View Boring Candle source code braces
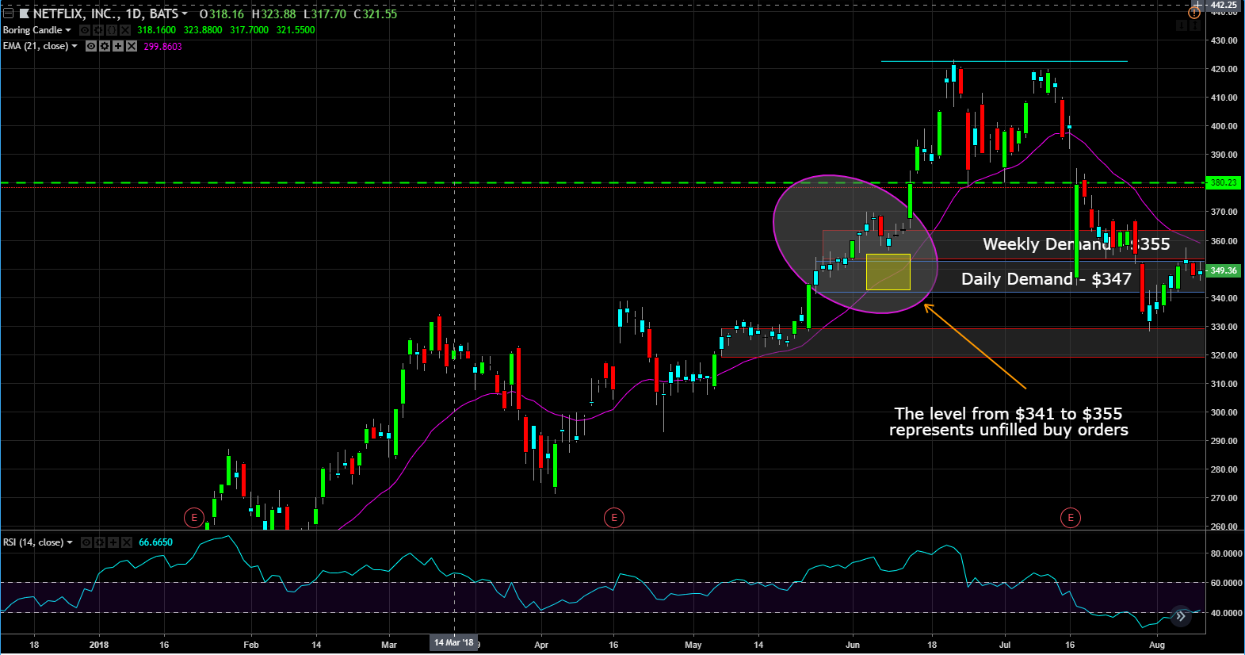 (x=112, y=30)
